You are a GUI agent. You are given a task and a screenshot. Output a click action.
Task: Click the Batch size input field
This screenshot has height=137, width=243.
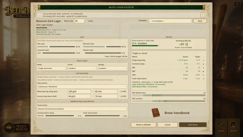79,21
